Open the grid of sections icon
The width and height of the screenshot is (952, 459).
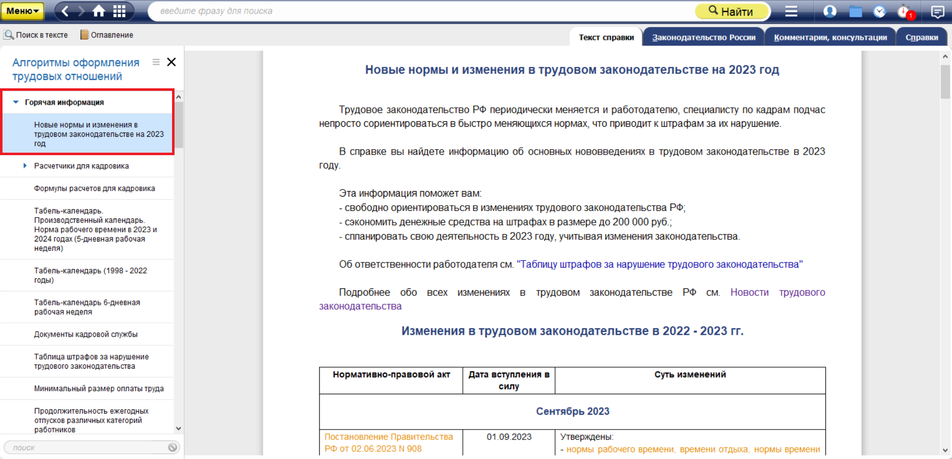[x=119, y=11]
